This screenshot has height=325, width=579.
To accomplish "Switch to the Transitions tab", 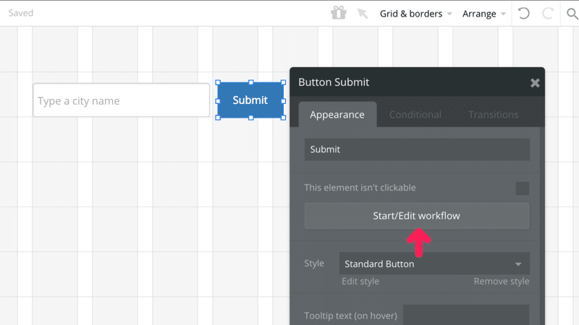I will (x=493, y=114).
